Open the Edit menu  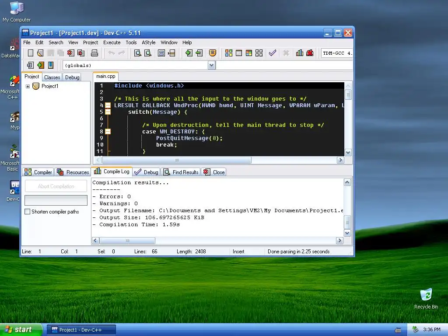[39, 42]
